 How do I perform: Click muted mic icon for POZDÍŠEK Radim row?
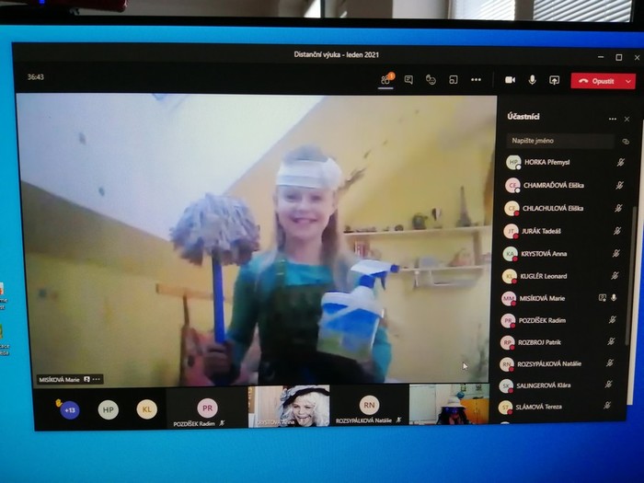pyautogui.click(x=612, y=319)
